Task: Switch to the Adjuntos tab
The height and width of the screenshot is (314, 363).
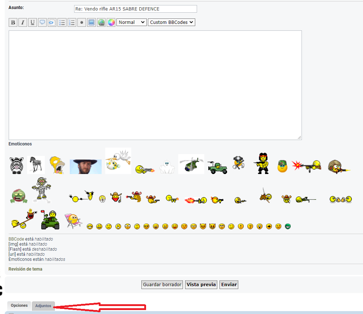Action: [43, 306]
